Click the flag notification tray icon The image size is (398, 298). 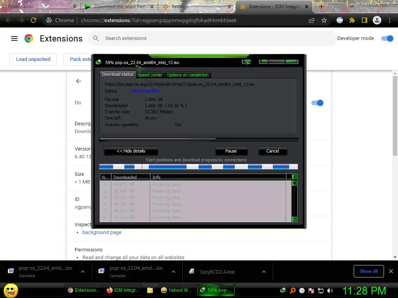click(x=311, y=291)
